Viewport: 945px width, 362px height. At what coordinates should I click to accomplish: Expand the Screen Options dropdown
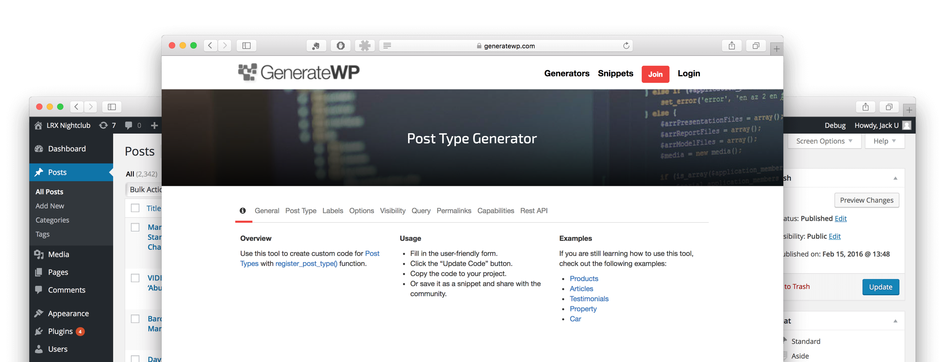tap(824, 142)
